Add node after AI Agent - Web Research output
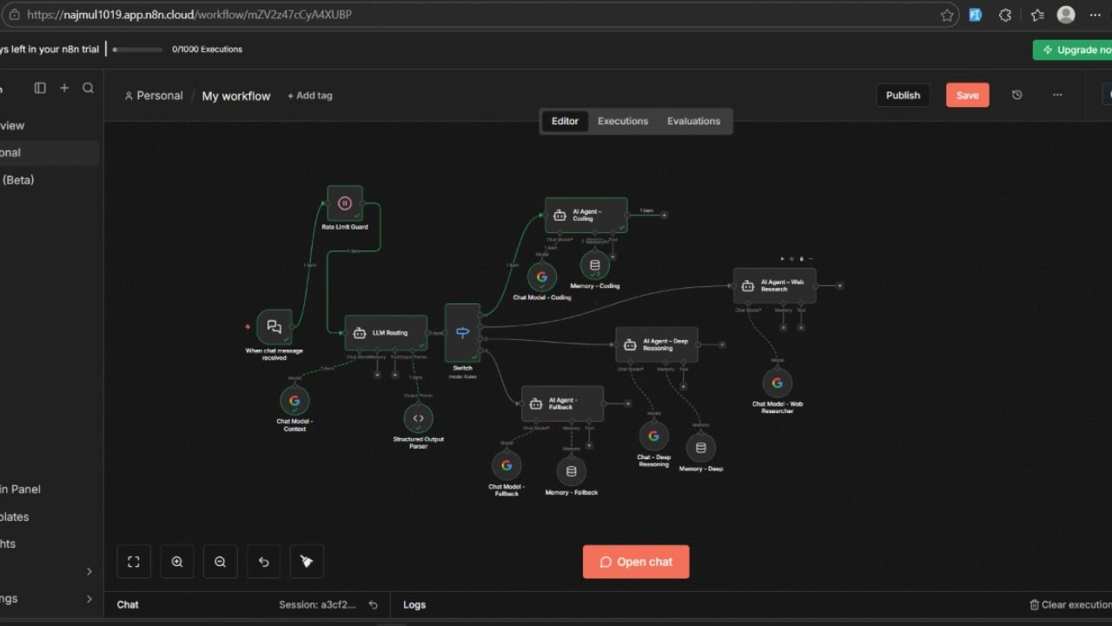 pos(840,285)
